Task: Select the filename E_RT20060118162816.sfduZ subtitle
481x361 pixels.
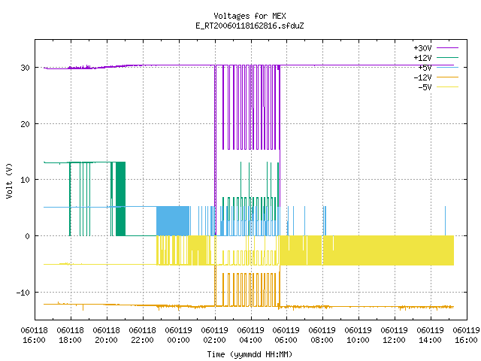Action: point(250,26)
